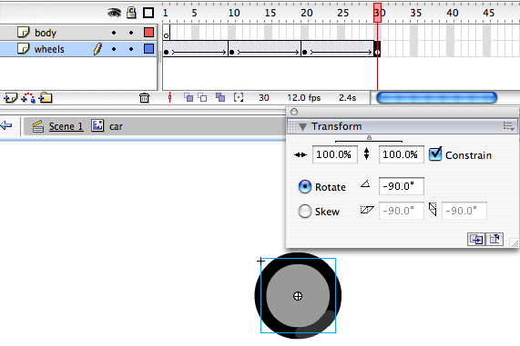Center the frame in timeline
Image resolution: width=520 pixels, height=346 pixels.
tap(169, 97)
